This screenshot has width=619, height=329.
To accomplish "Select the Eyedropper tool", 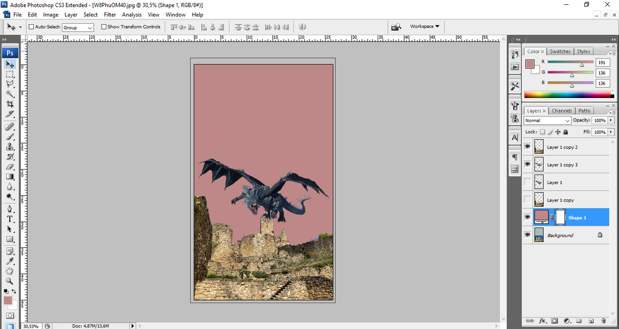I will coord(10,261).
